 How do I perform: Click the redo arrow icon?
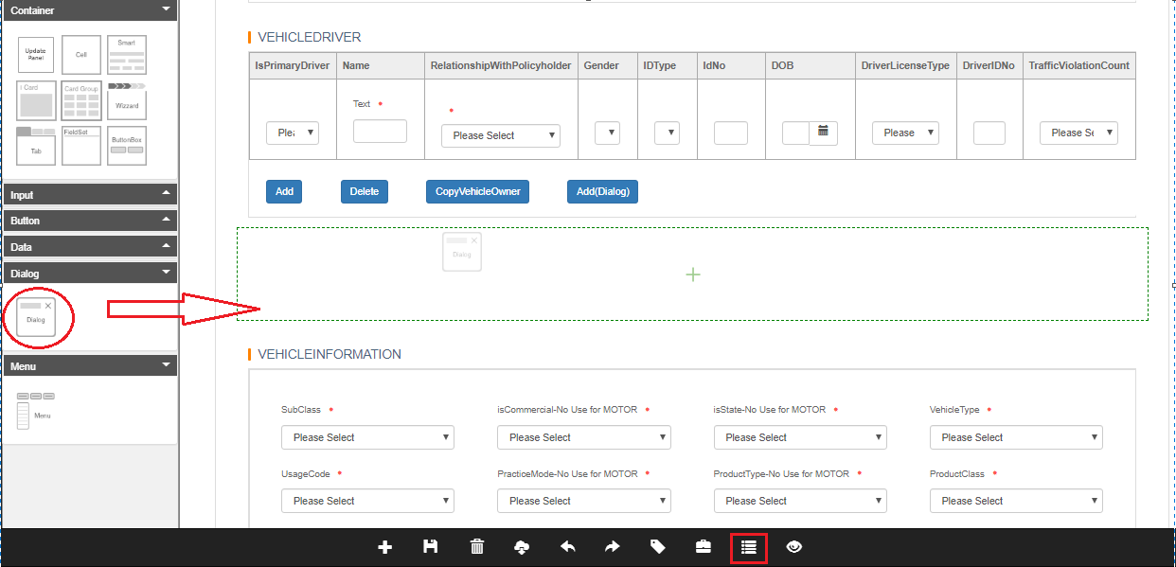click(x=612, y=547)
